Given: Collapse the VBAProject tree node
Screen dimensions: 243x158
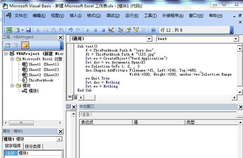Looking at the screenshot, I should (x=6, y=54).
